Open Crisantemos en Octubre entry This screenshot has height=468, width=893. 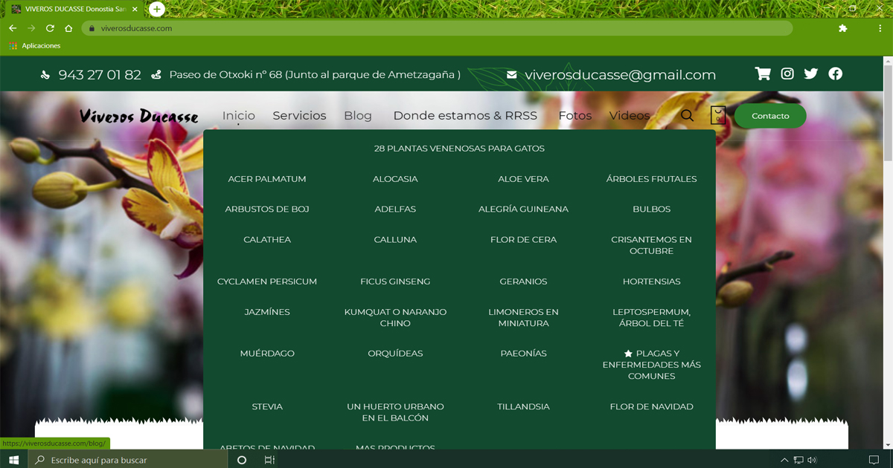point(652,245)
